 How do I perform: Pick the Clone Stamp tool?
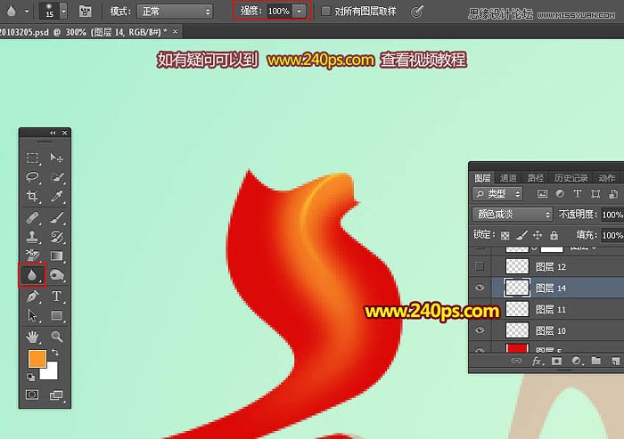[32, 237]
